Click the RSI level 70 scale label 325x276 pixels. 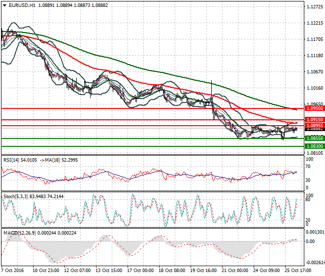click(x=308, y=167)
